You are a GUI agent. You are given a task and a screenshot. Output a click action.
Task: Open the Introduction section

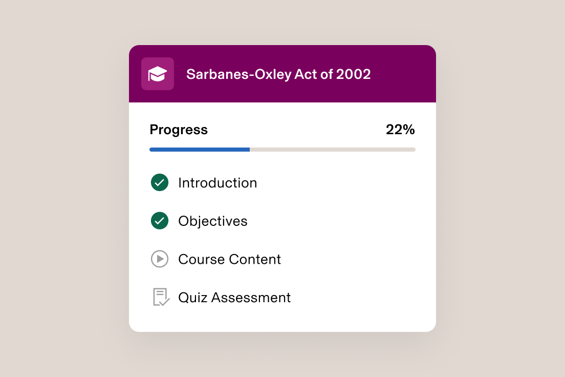[x=218, y=183]
